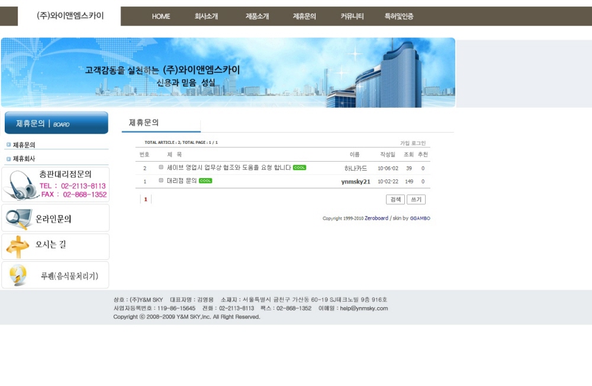Go to page 1 in pagination

pyautogui.click(x=146, y=200)
